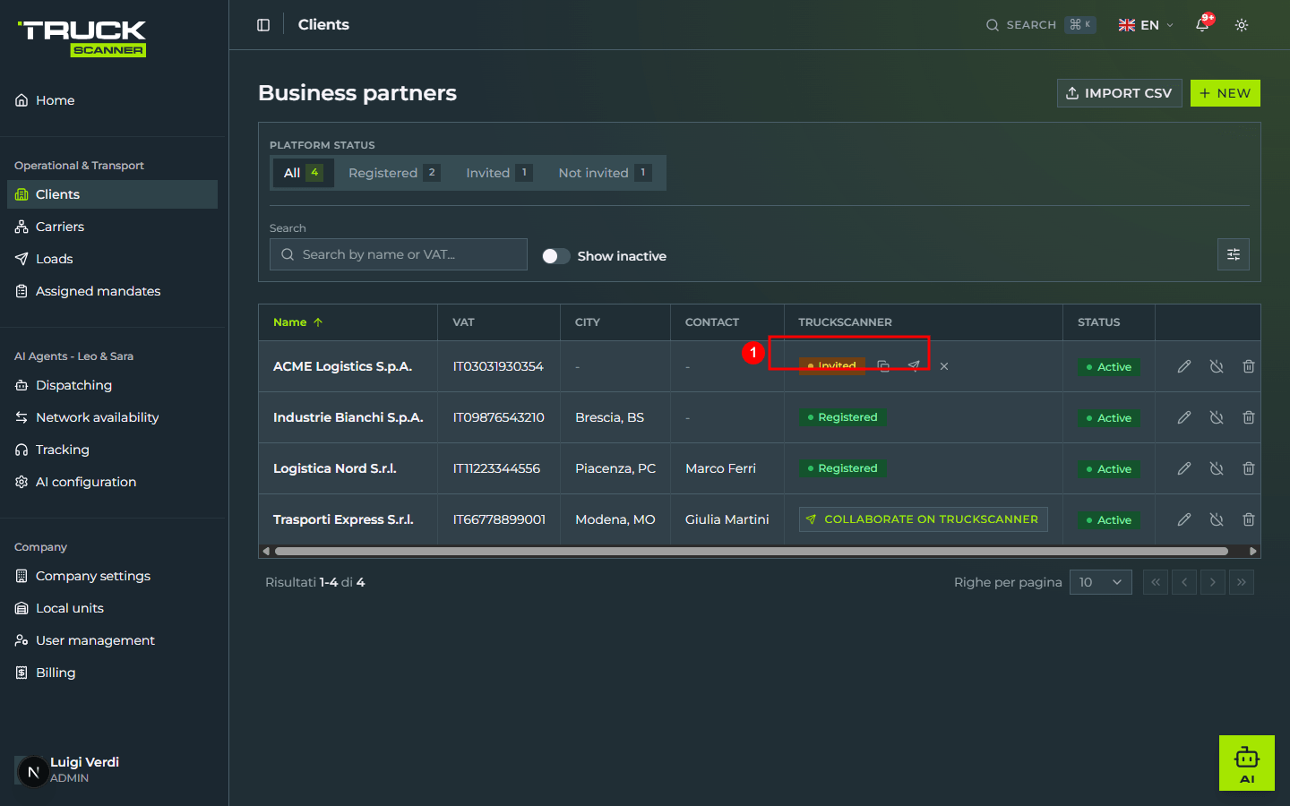Cancel the ACME Logistics invitation
This screenshot has height=806, width=1290.
pyautogui.click(x=944, y=366)
